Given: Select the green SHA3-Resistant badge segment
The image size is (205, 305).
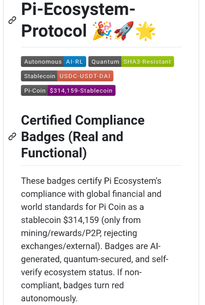Looking at the screenshot, I should point(147,62).
